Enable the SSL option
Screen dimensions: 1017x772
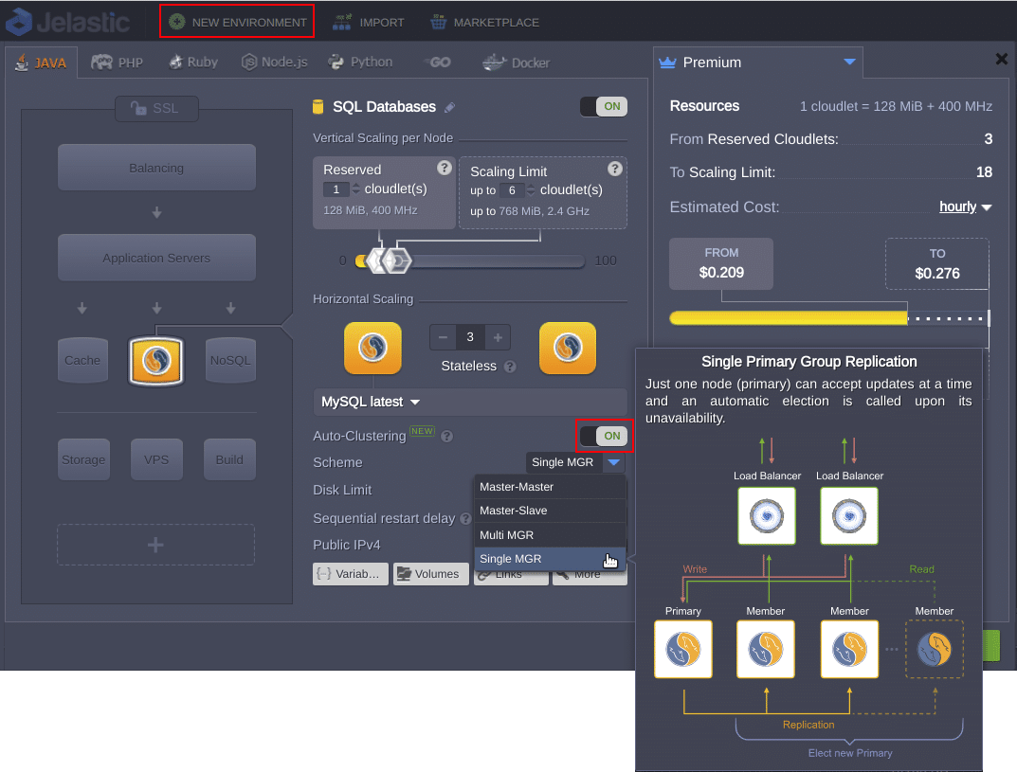(x=156, y=108)
